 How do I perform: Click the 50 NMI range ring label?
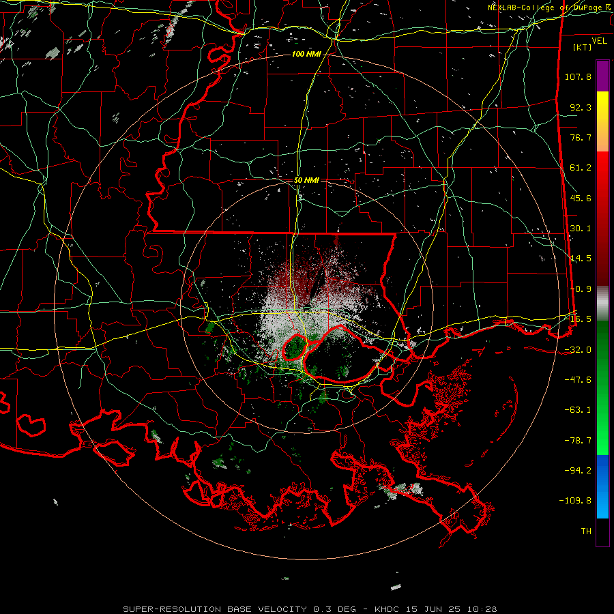click(306, 180)
